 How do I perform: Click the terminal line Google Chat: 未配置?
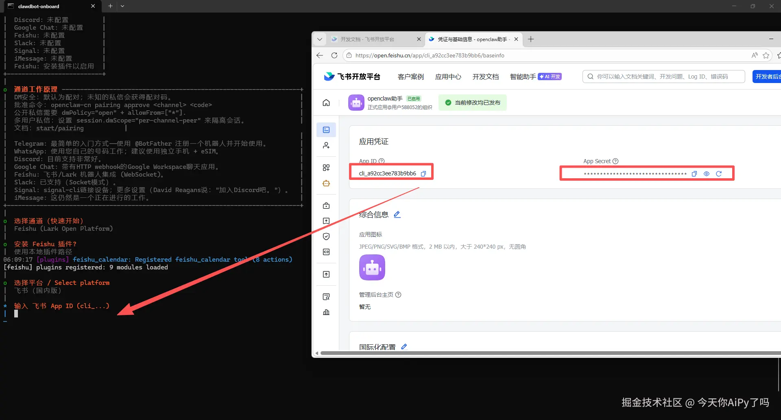(x=48, y=28)
